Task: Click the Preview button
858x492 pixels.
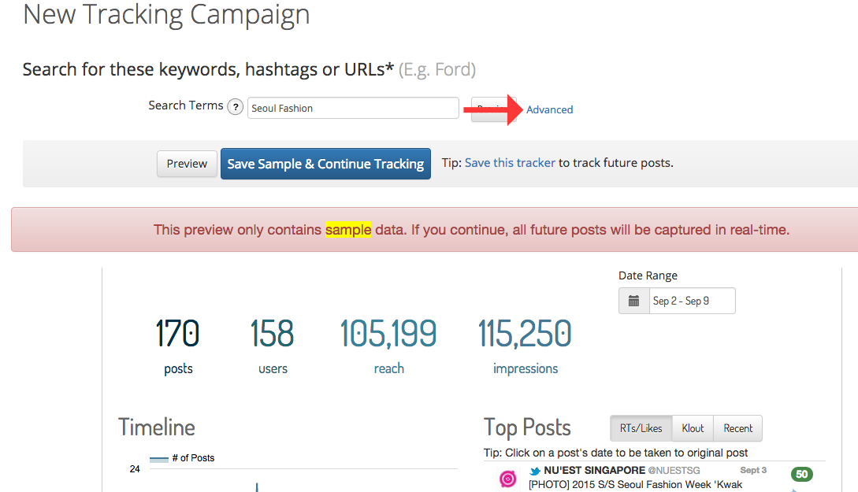Action: tap(187, 164)
